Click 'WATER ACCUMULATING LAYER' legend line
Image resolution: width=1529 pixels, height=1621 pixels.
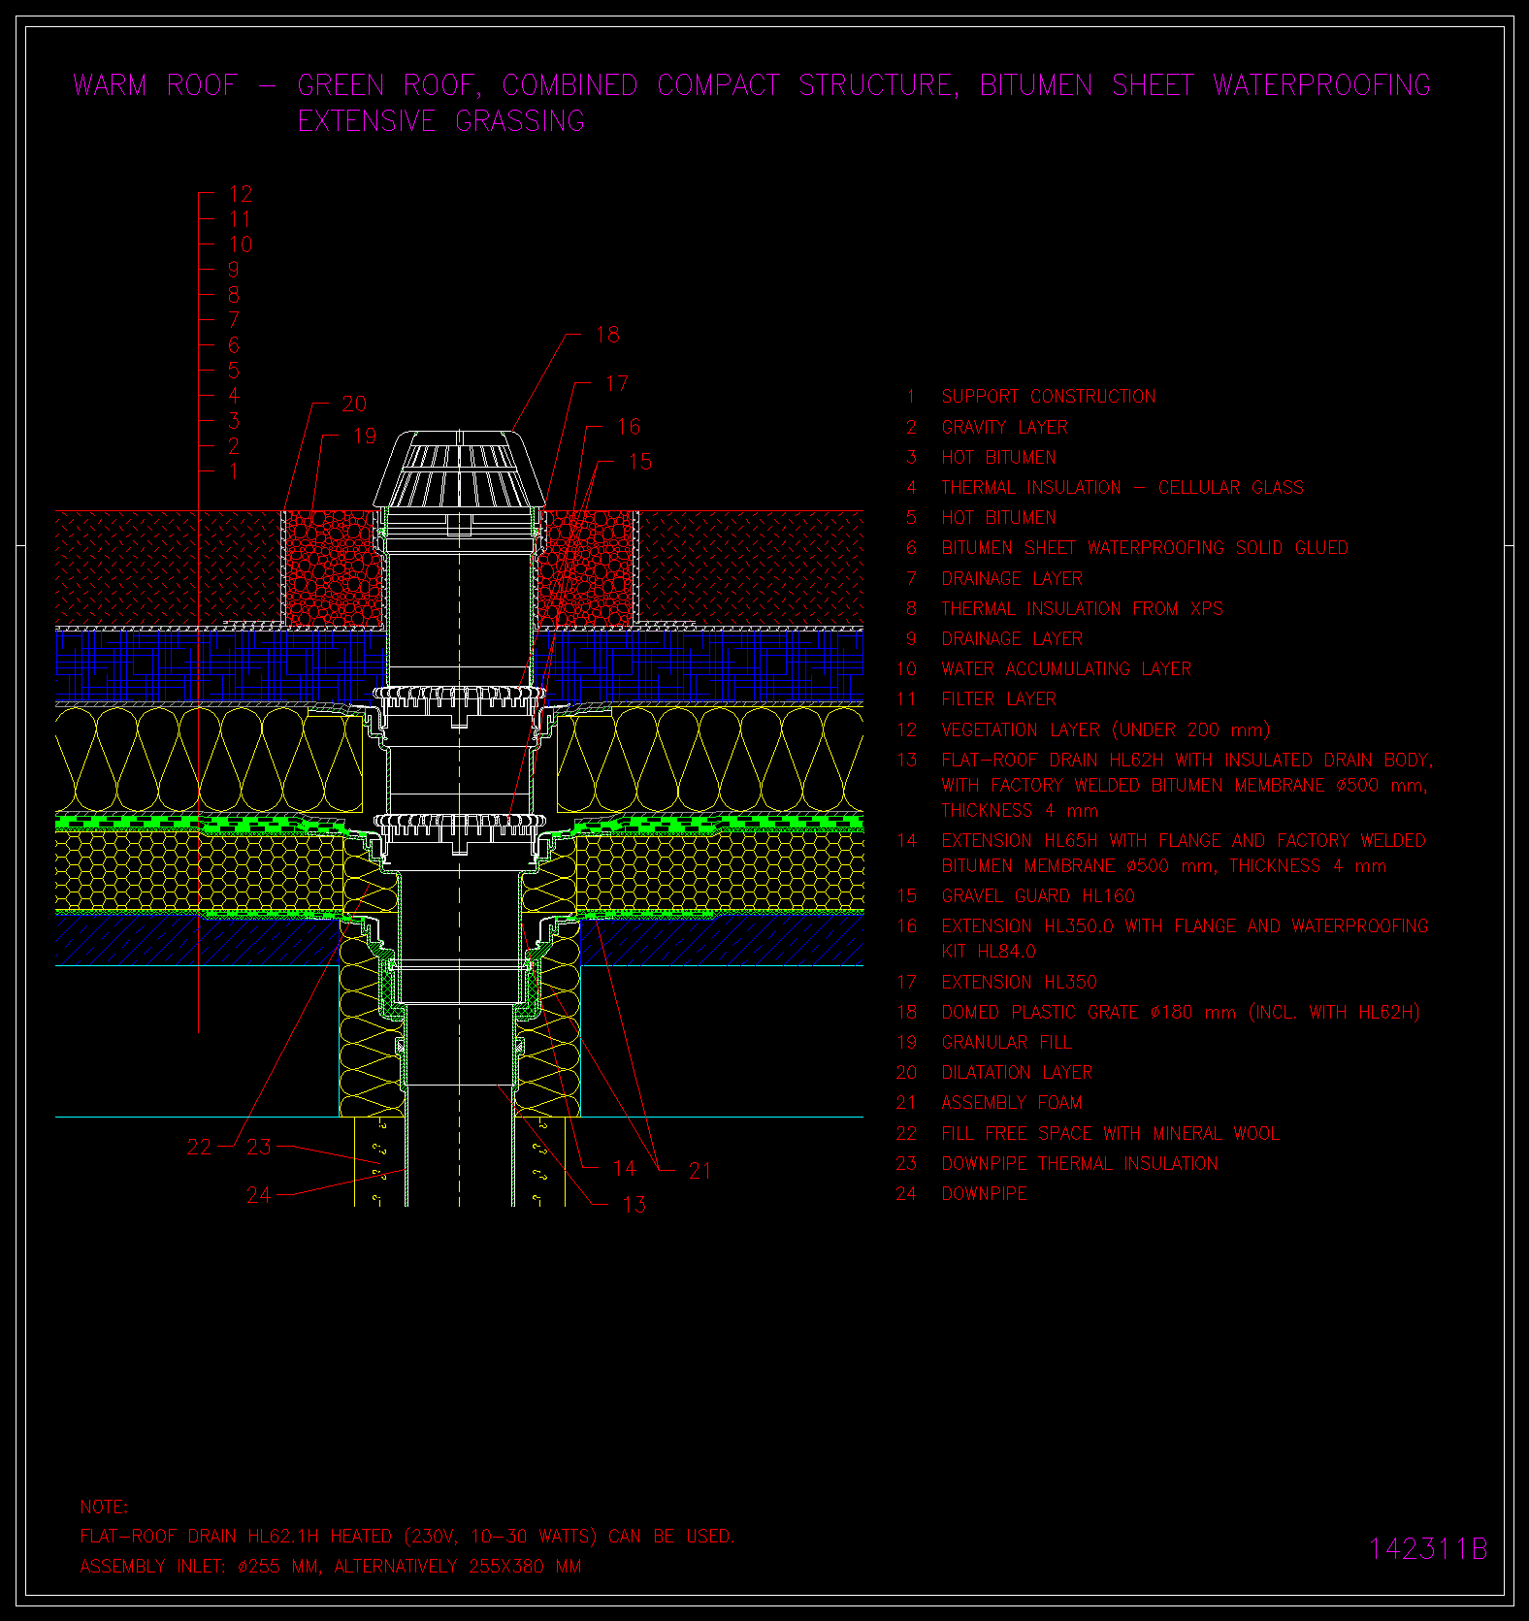pos(1066,669)
